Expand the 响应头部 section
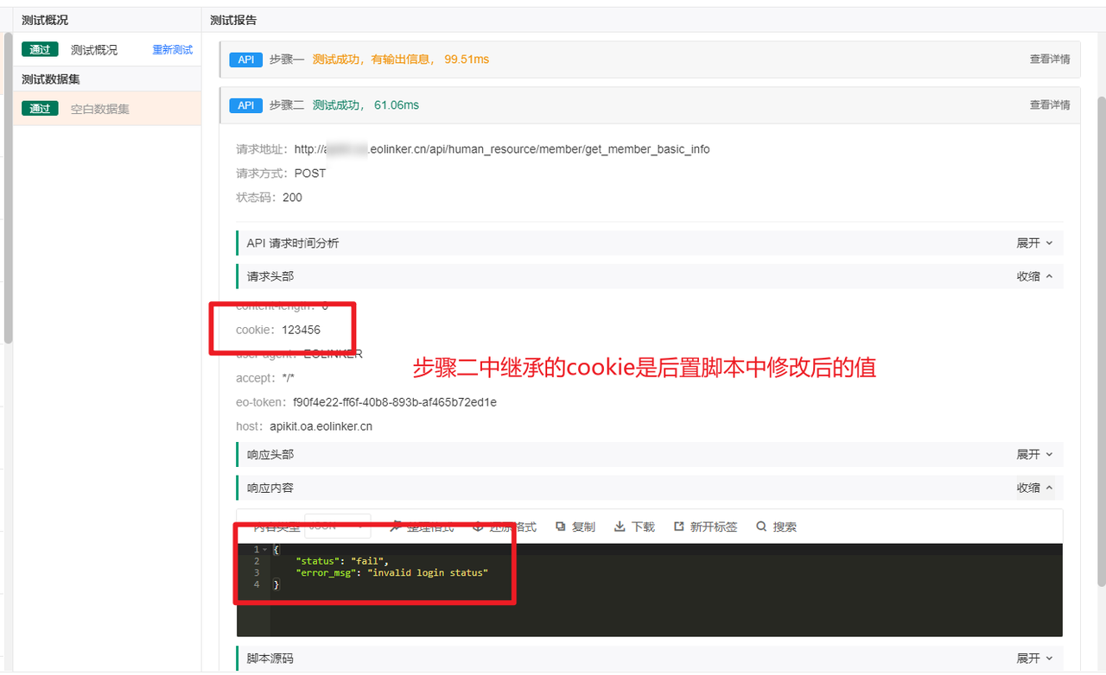This screenshot has width=1106, height=675. point(1034,454)
